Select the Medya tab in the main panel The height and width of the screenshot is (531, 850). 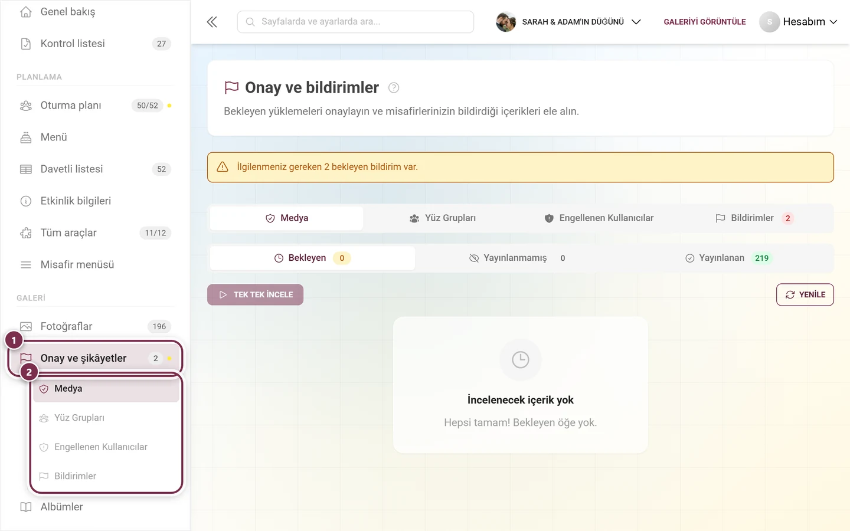(286, 218)
